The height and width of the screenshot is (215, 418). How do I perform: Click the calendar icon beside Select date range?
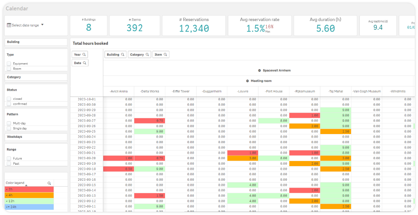click(x=9, y=25)
